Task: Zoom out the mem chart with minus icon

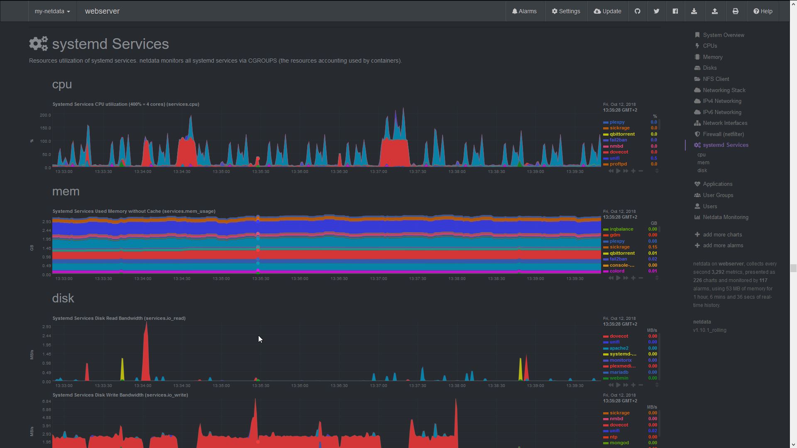Action: [x=641, y=278]
